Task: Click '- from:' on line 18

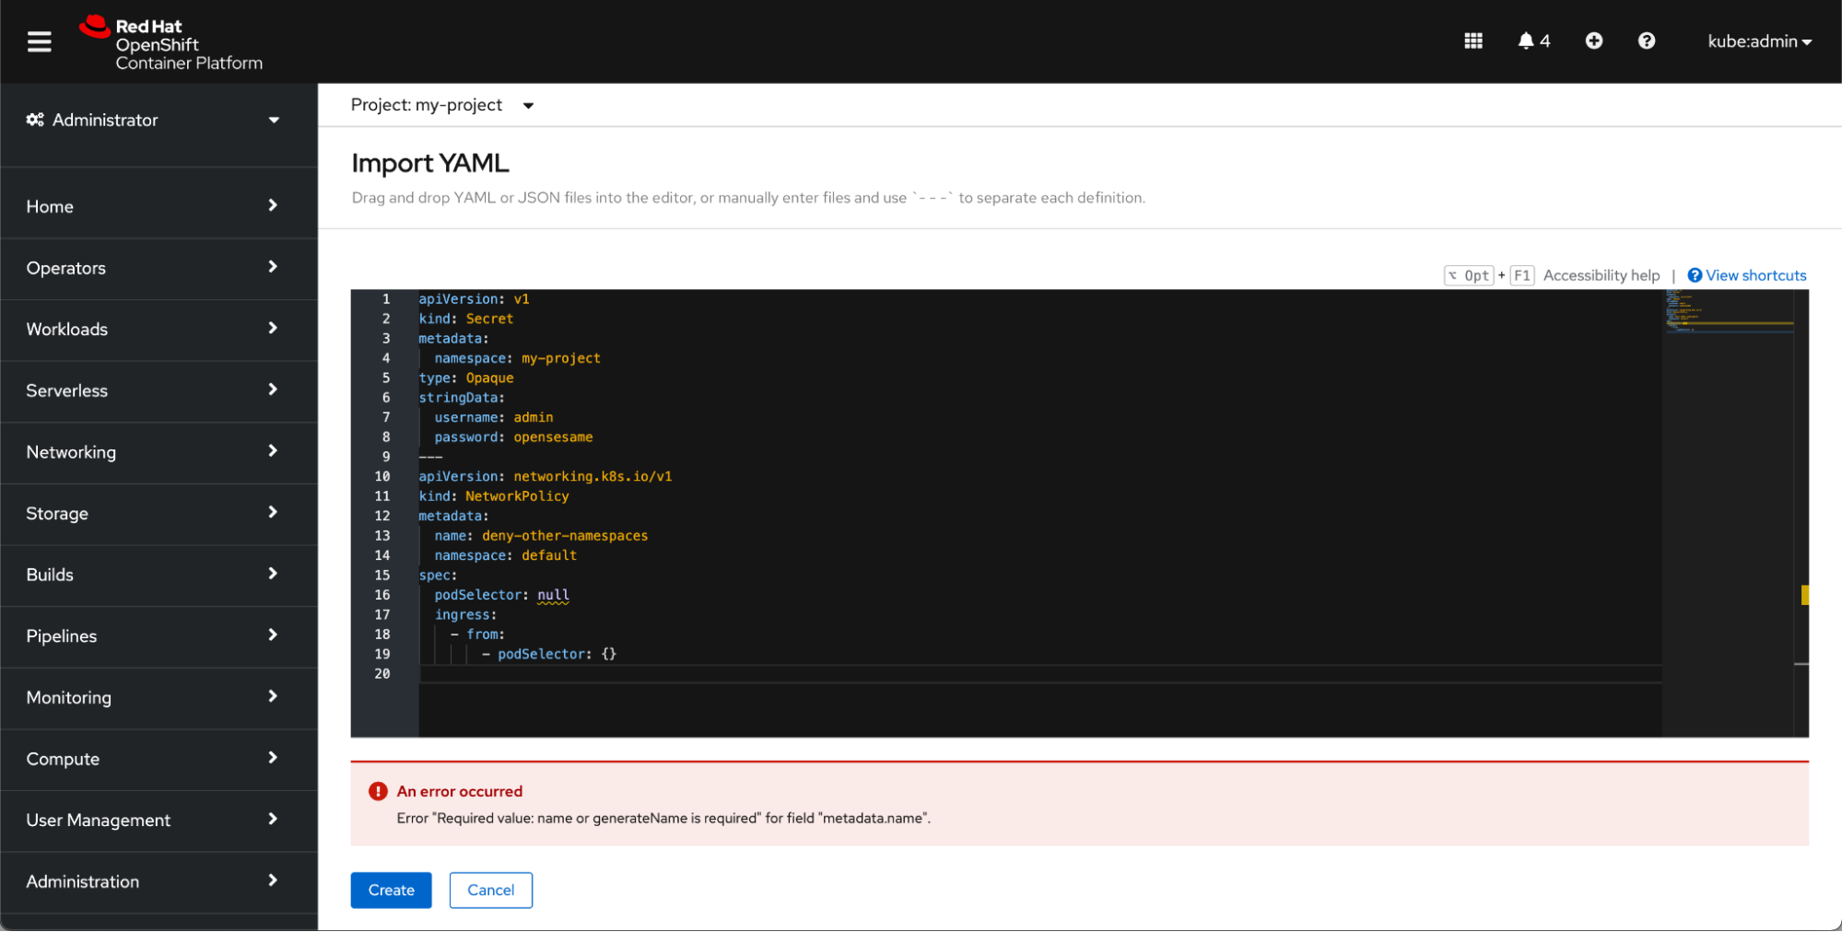Action: tap(478, 635)
